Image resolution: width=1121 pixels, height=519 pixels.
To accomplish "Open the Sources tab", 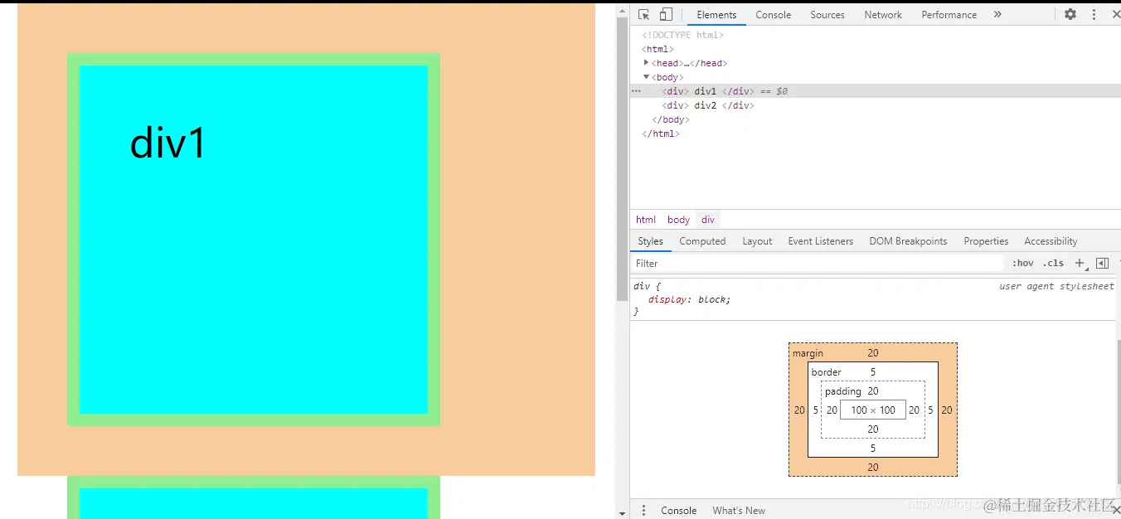I will click(x=827, y=15).
